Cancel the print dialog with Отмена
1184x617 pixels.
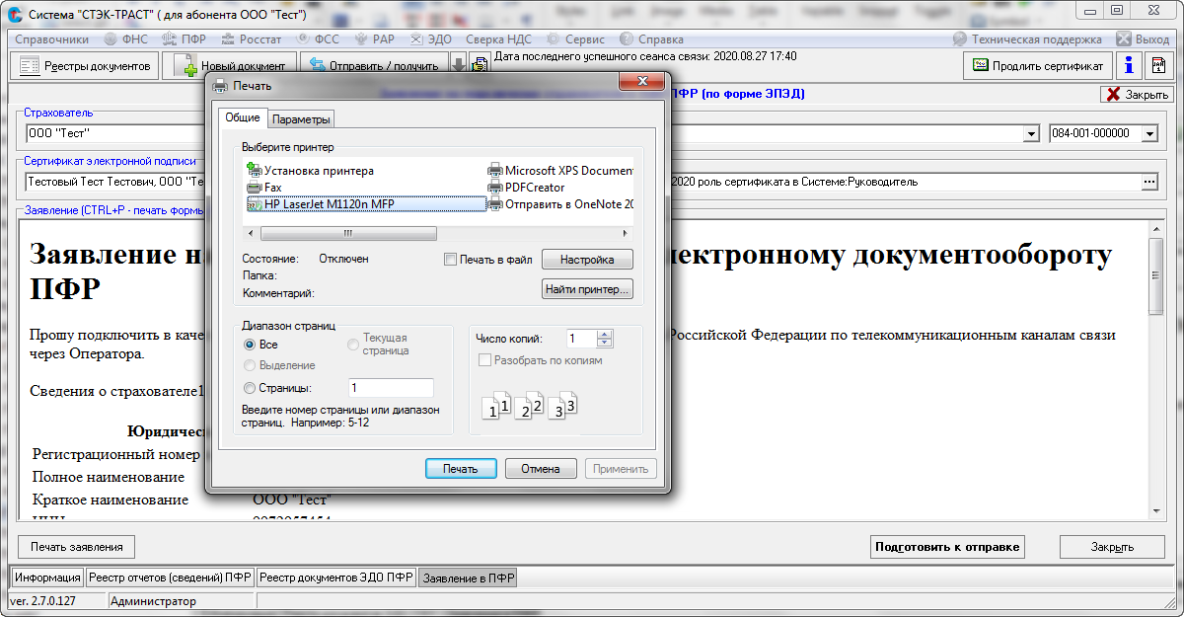[x=541, y=469]
